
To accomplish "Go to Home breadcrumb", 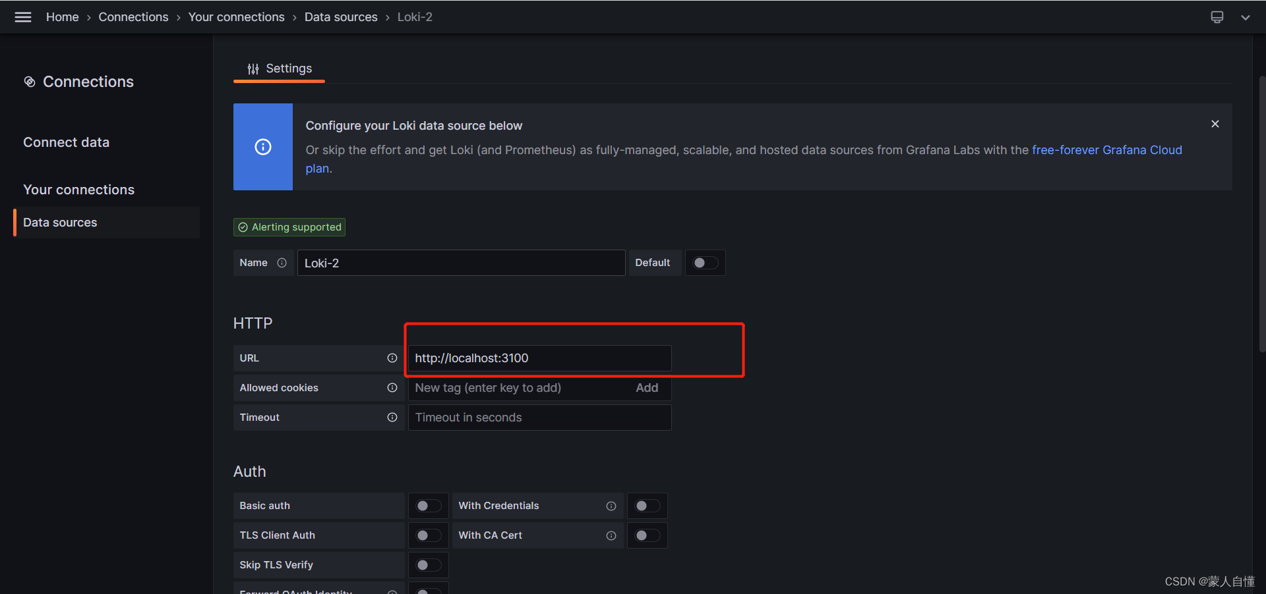I will (x=63, y=17).
